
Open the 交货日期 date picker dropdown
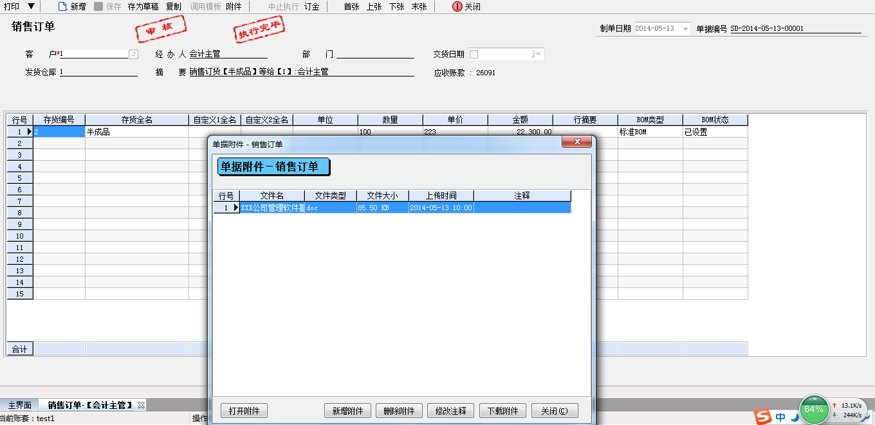pos(537,55)
